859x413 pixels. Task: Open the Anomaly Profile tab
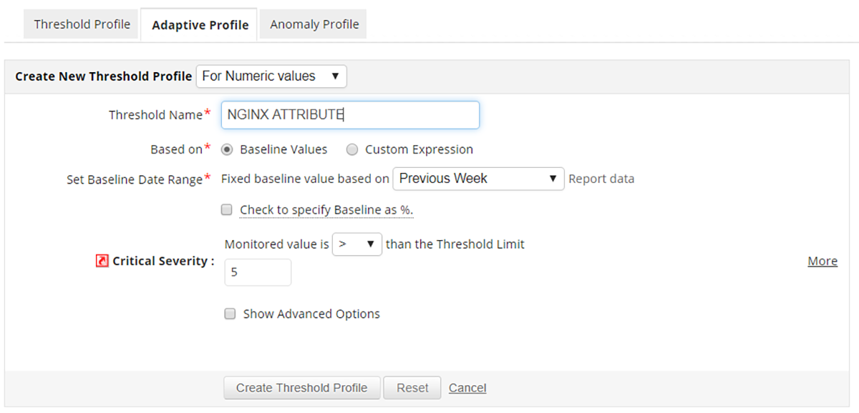coord(314,24)
